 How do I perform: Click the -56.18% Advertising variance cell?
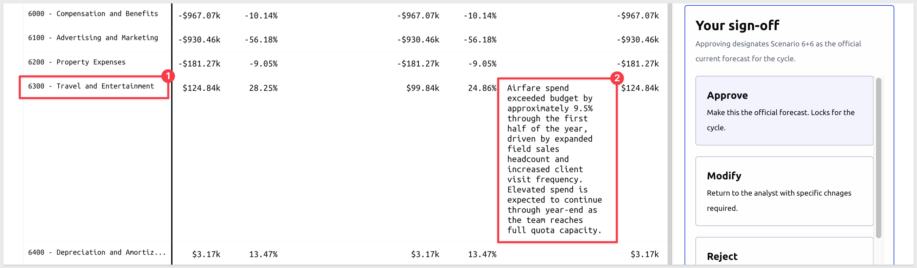(x=261, y=40)
